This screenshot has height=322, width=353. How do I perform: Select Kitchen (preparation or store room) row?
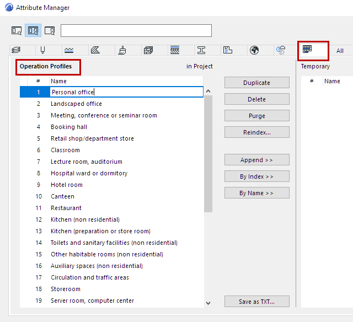pyautogui.click(x=111, y=231)
